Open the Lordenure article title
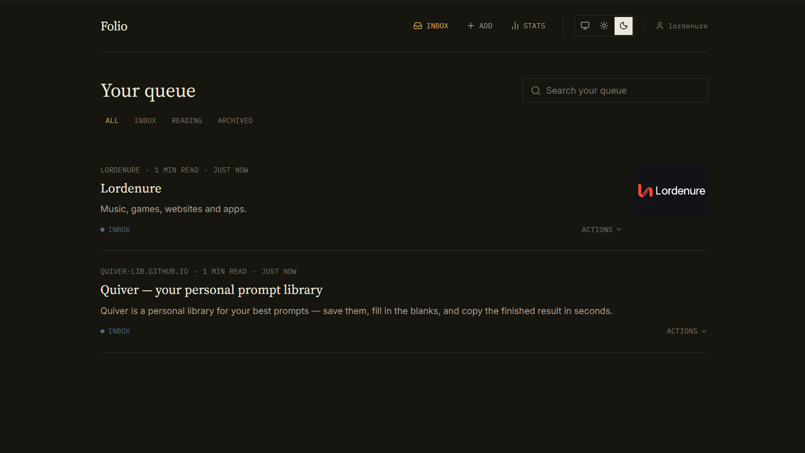Screen dimensions: 805x453 (131, 188)
